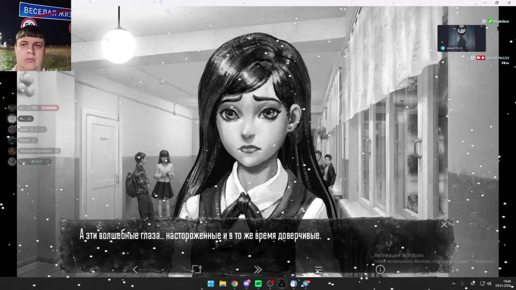The height and width of the screenshot is (290, 516).
Task: Click the Qwez user avatar
Action: pos(12,129)
